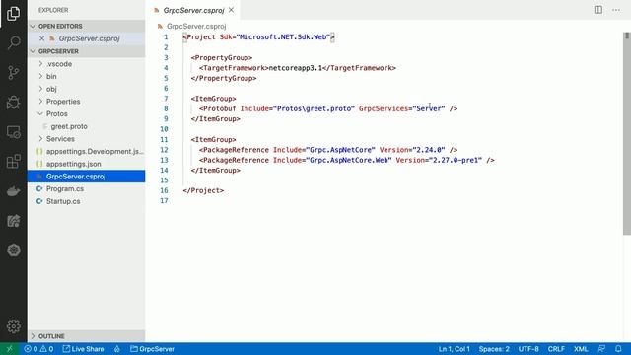Click the "Microsoft.NET.Sdk.Web" text on line 1
Image resolution: width=631 pixels, height=355 pixels.
[x=283, y=37]
